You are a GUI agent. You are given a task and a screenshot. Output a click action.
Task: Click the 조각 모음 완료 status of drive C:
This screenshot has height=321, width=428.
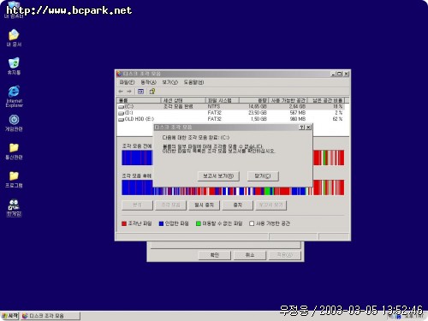178,106
